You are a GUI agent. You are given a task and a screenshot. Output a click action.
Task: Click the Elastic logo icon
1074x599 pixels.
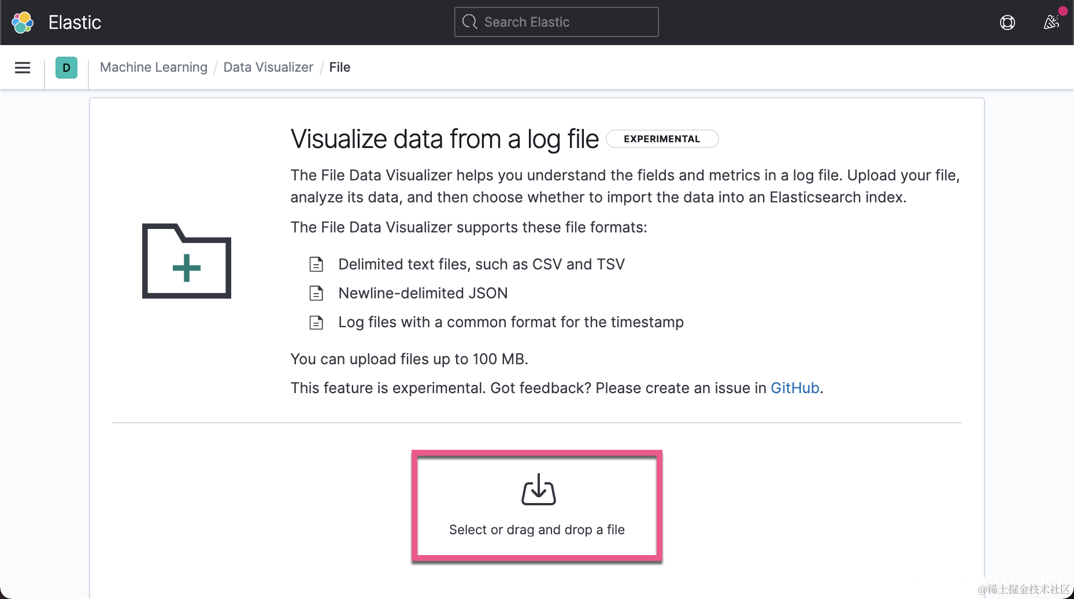point(23,23)
